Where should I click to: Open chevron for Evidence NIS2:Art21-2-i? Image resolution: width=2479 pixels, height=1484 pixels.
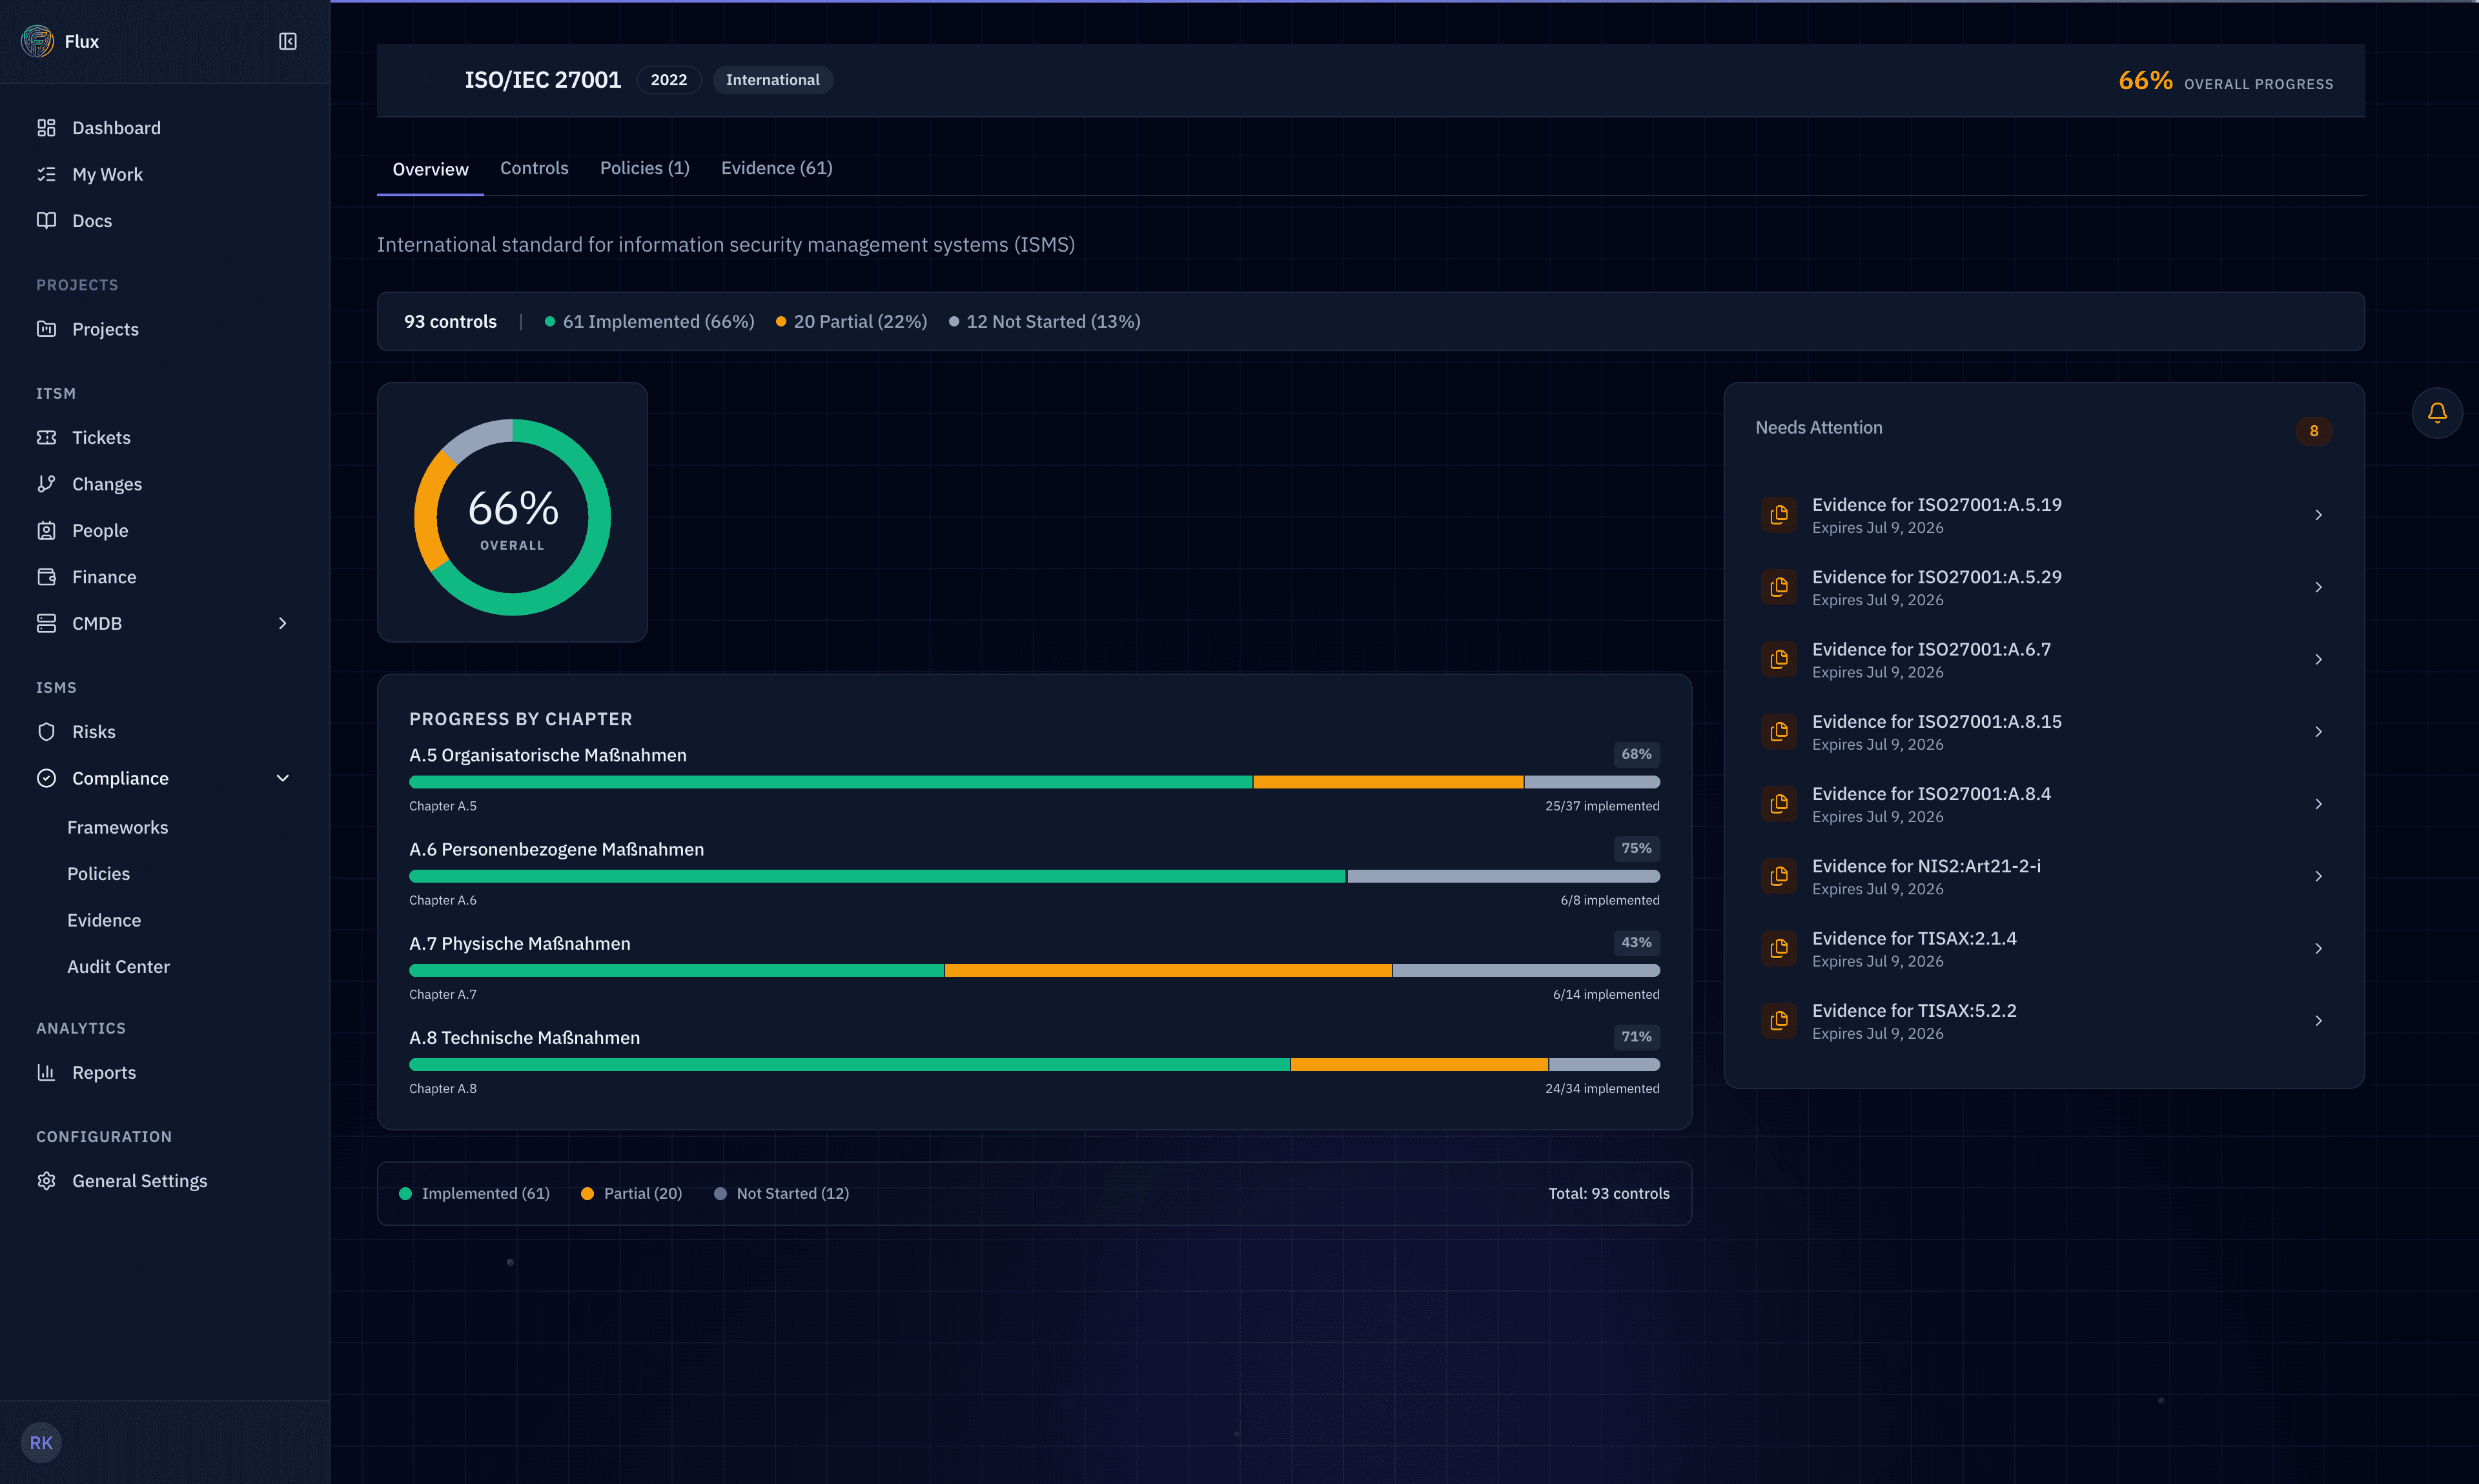point(2318,876)
